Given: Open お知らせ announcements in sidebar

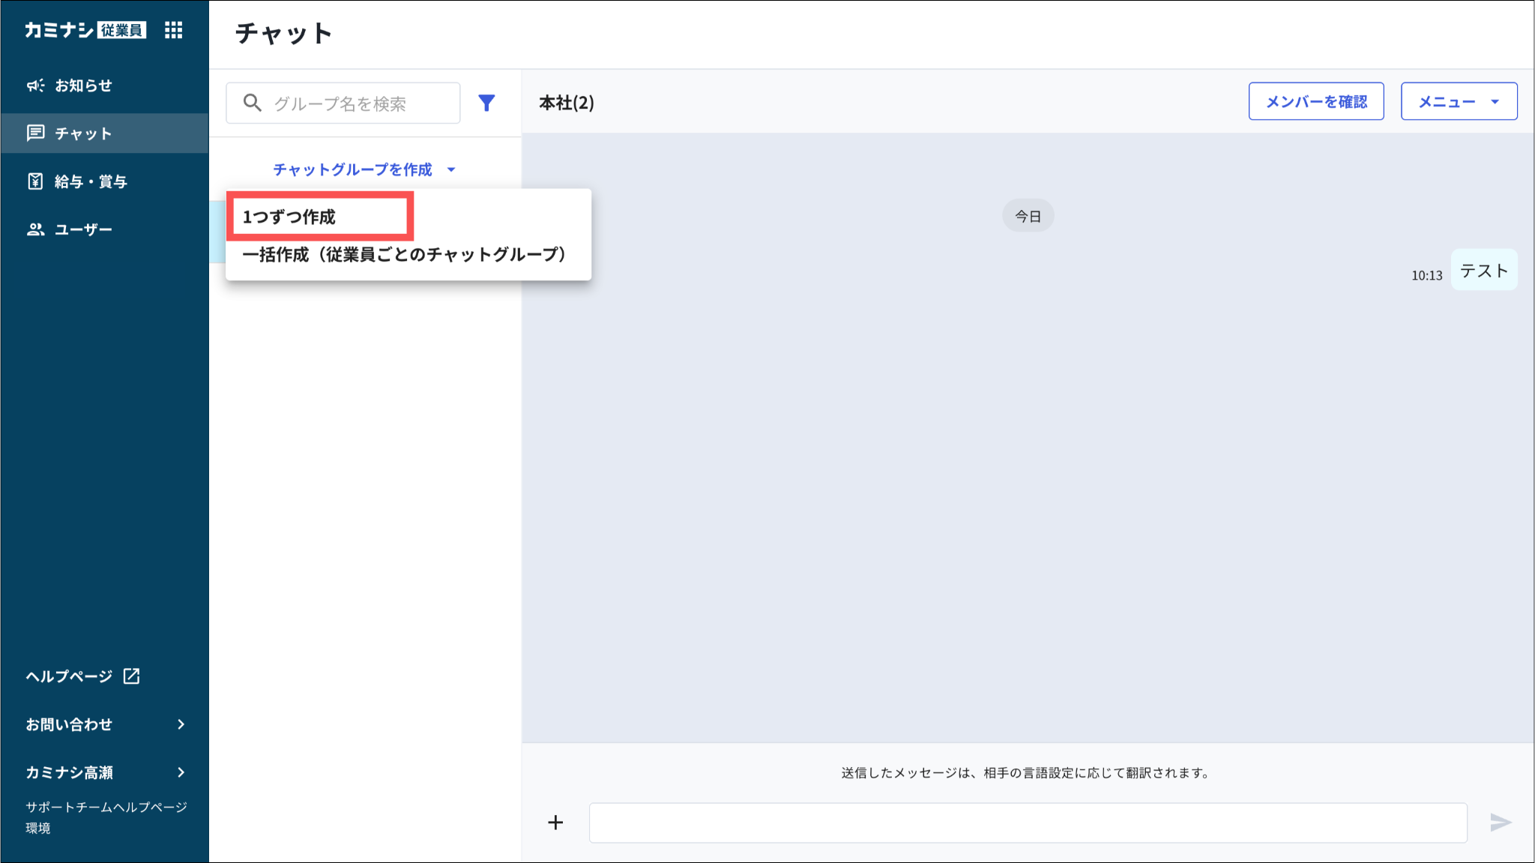Looking at the screenshot, I should (x=82, y=85).
